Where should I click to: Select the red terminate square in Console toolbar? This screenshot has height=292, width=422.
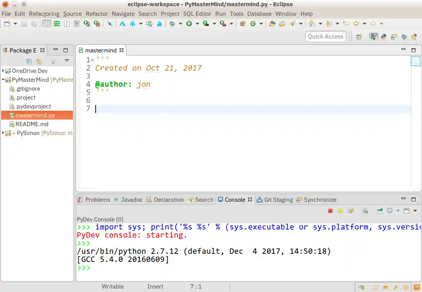point(330,211)
